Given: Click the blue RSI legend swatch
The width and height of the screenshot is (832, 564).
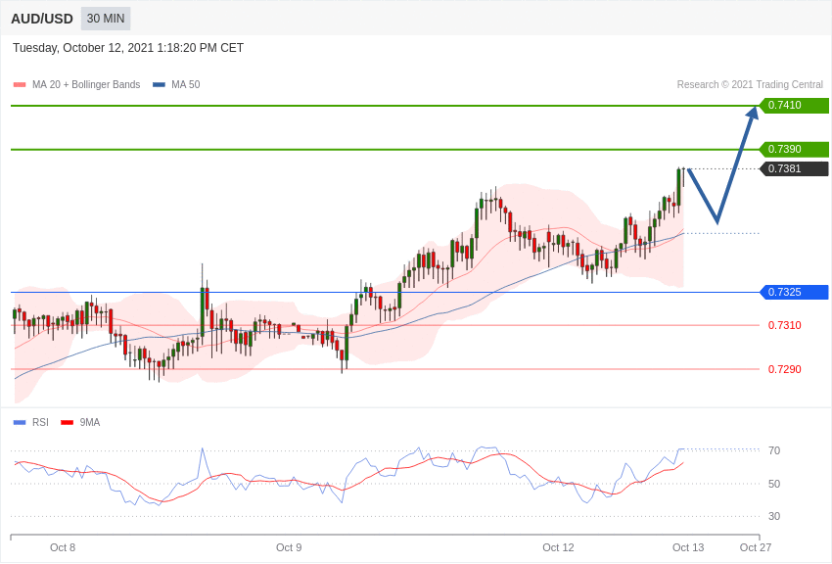Looking at the screenshot, I should point(20,422).
